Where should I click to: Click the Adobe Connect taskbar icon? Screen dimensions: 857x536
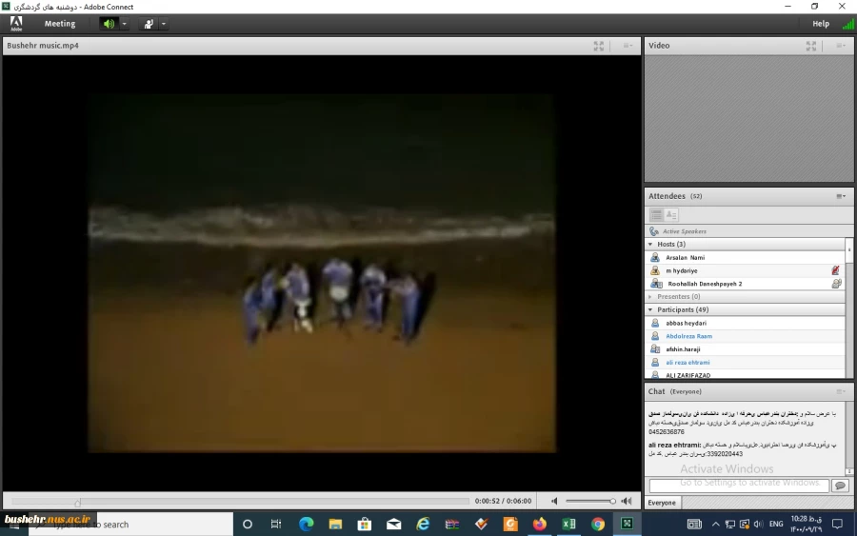627,525
